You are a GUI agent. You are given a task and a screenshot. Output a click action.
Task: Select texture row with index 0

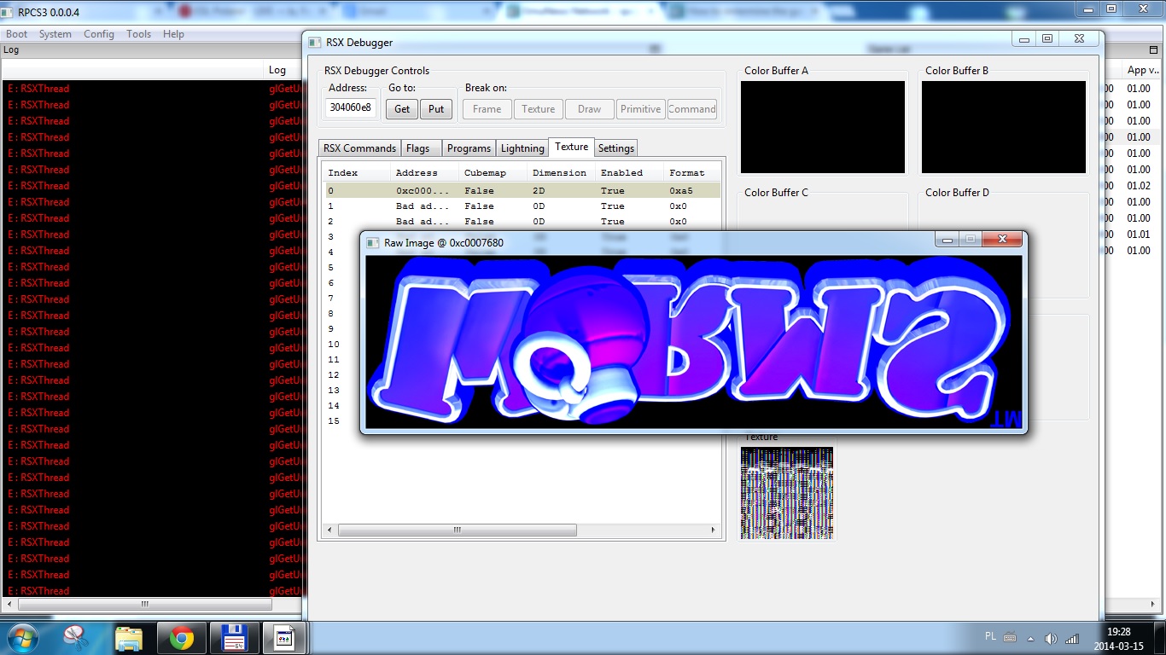(522, 190)
